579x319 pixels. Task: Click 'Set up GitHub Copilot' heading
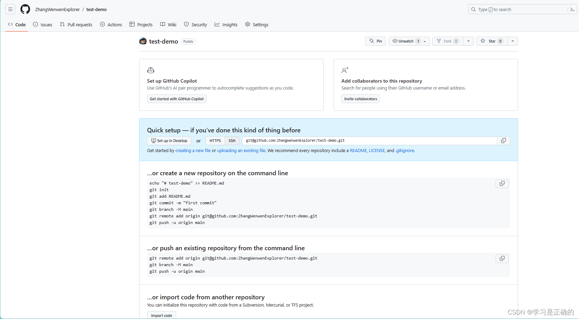point(172,81)
